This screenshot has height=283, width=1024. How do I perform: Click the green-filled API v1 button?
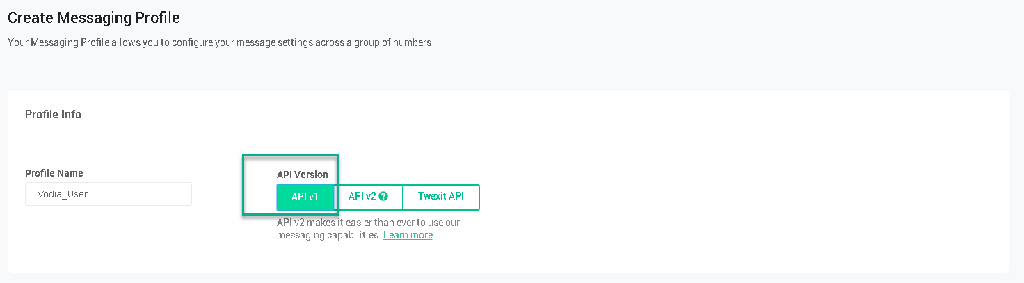305,197
